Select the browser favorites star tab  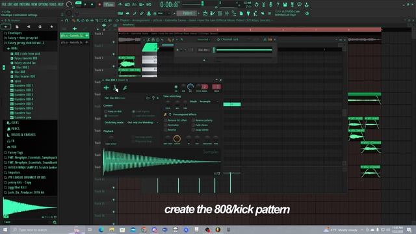click(51, 27)
